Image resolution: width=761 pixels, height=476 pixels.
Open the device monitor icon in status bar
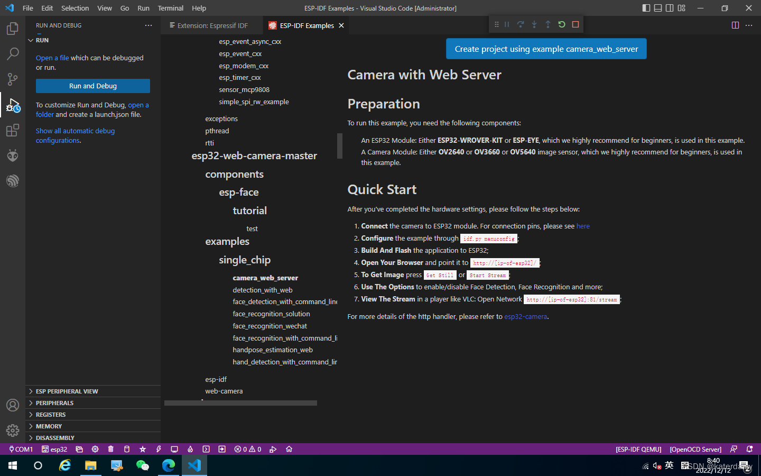point(174,449)
